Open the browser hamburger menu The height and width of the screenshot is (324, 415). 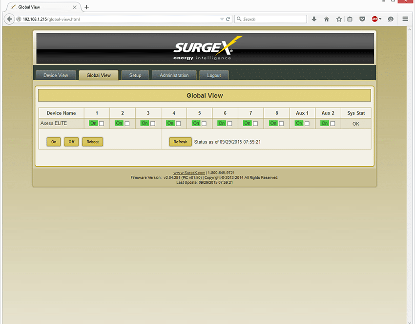(405, 19)
